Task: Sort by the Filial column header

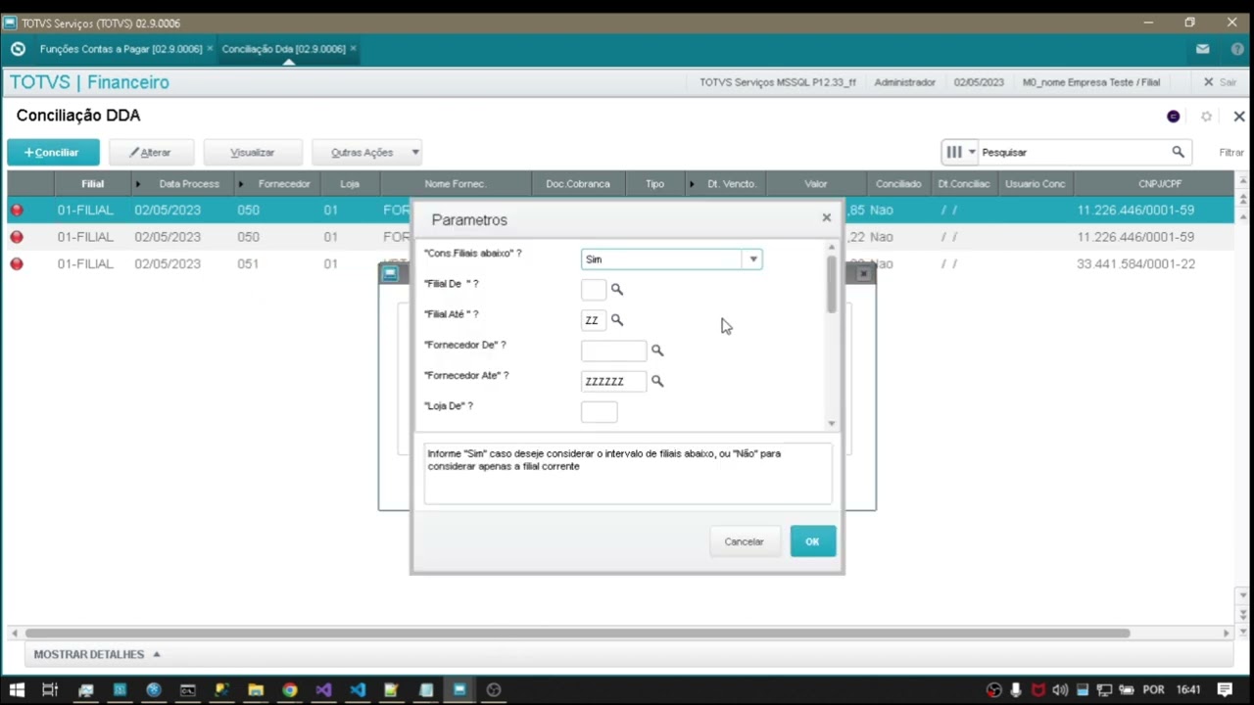Action: tap(93, 184)
